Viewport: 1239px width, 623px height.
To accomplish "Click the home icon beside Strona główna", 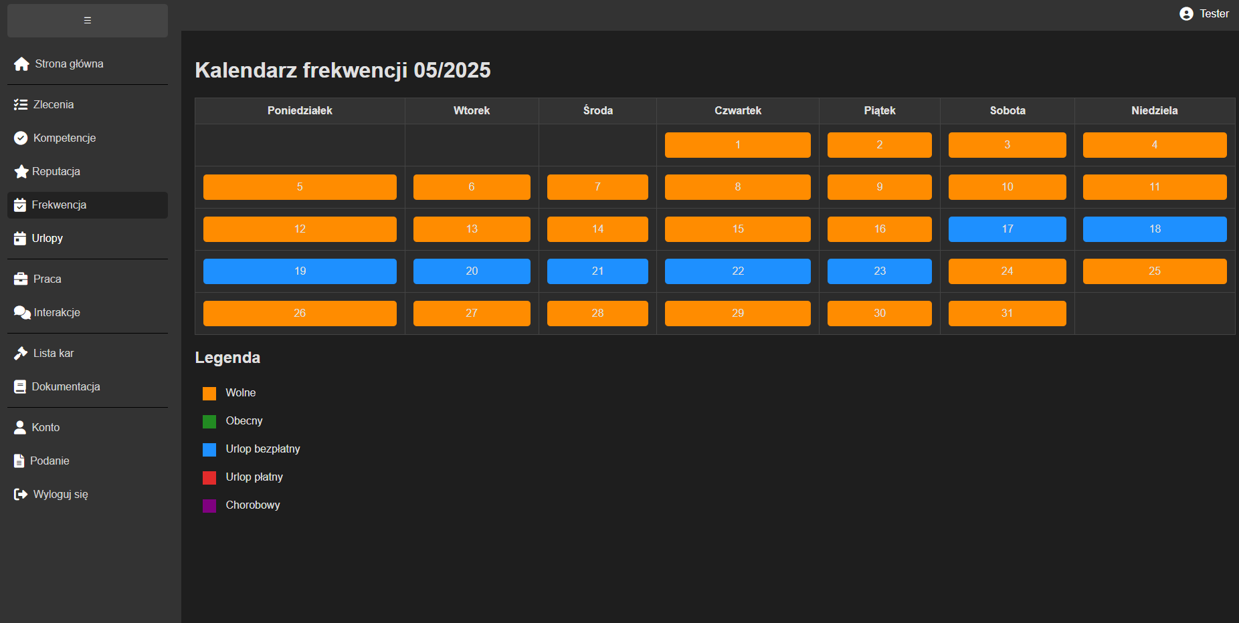I will coord(21,64).
